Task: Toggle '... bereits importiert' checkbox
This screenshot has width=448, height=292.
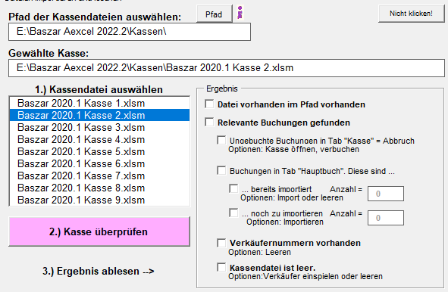Action: click(x=233, y=188)
